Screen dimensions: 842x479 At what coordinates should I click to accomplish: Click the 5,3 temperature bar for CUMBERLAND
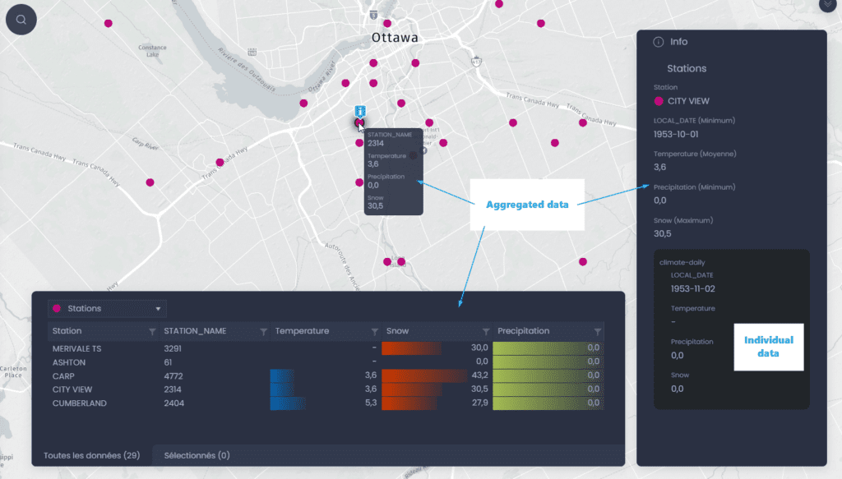click(288, 403)
